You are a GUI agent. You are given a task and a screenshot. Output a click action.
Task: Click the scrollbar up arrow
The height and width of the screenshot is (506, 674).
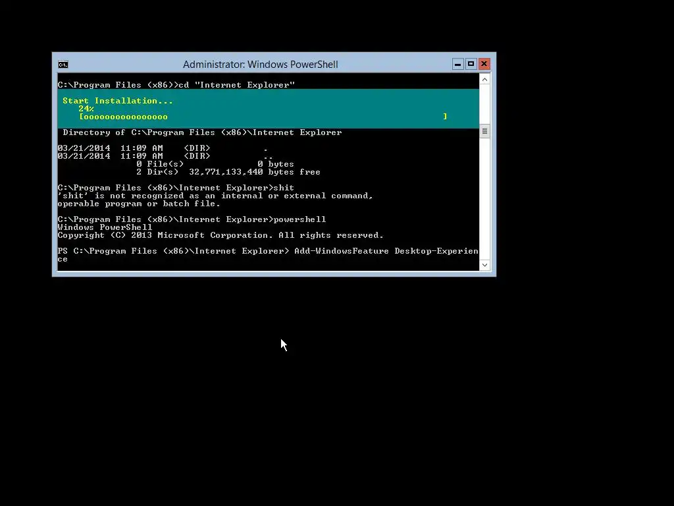484,80
